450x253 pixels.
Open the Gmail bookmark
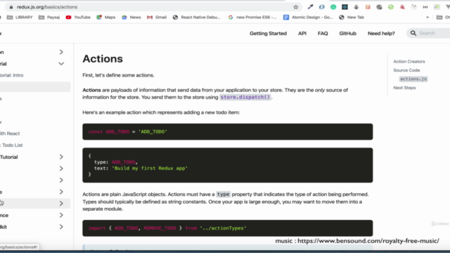click(x=157, y=17)
